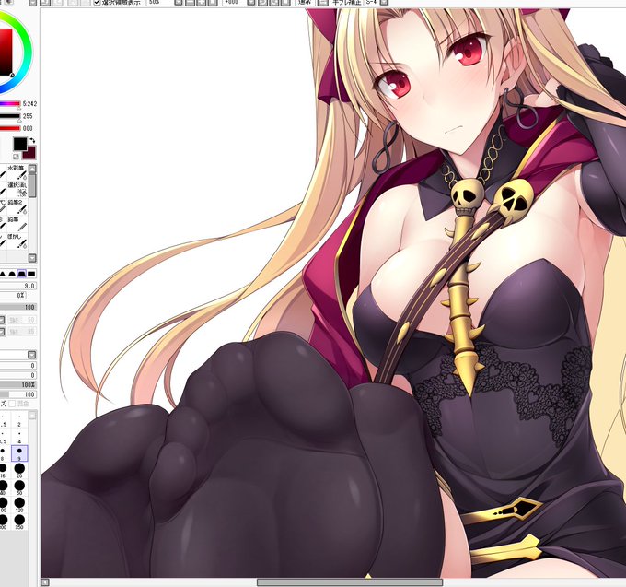Click the zoom in plus toolbar button
The width and height of the screenshot is (626, 587).
point(202,3)
